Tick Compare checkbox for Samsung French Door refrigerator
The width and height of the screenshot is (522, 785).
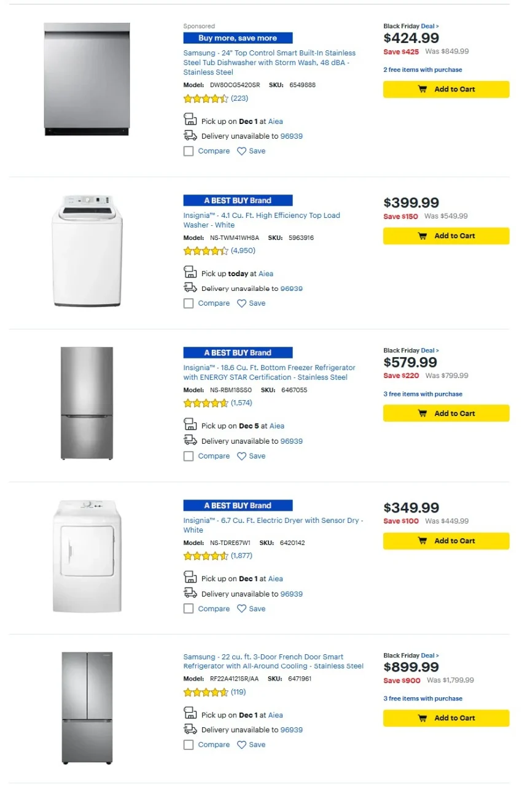tap(189, 744)
